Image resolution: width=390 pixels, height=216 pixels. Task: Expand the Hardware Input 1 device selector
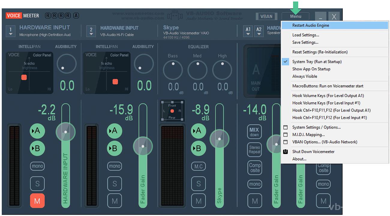(x=11, y=31)
